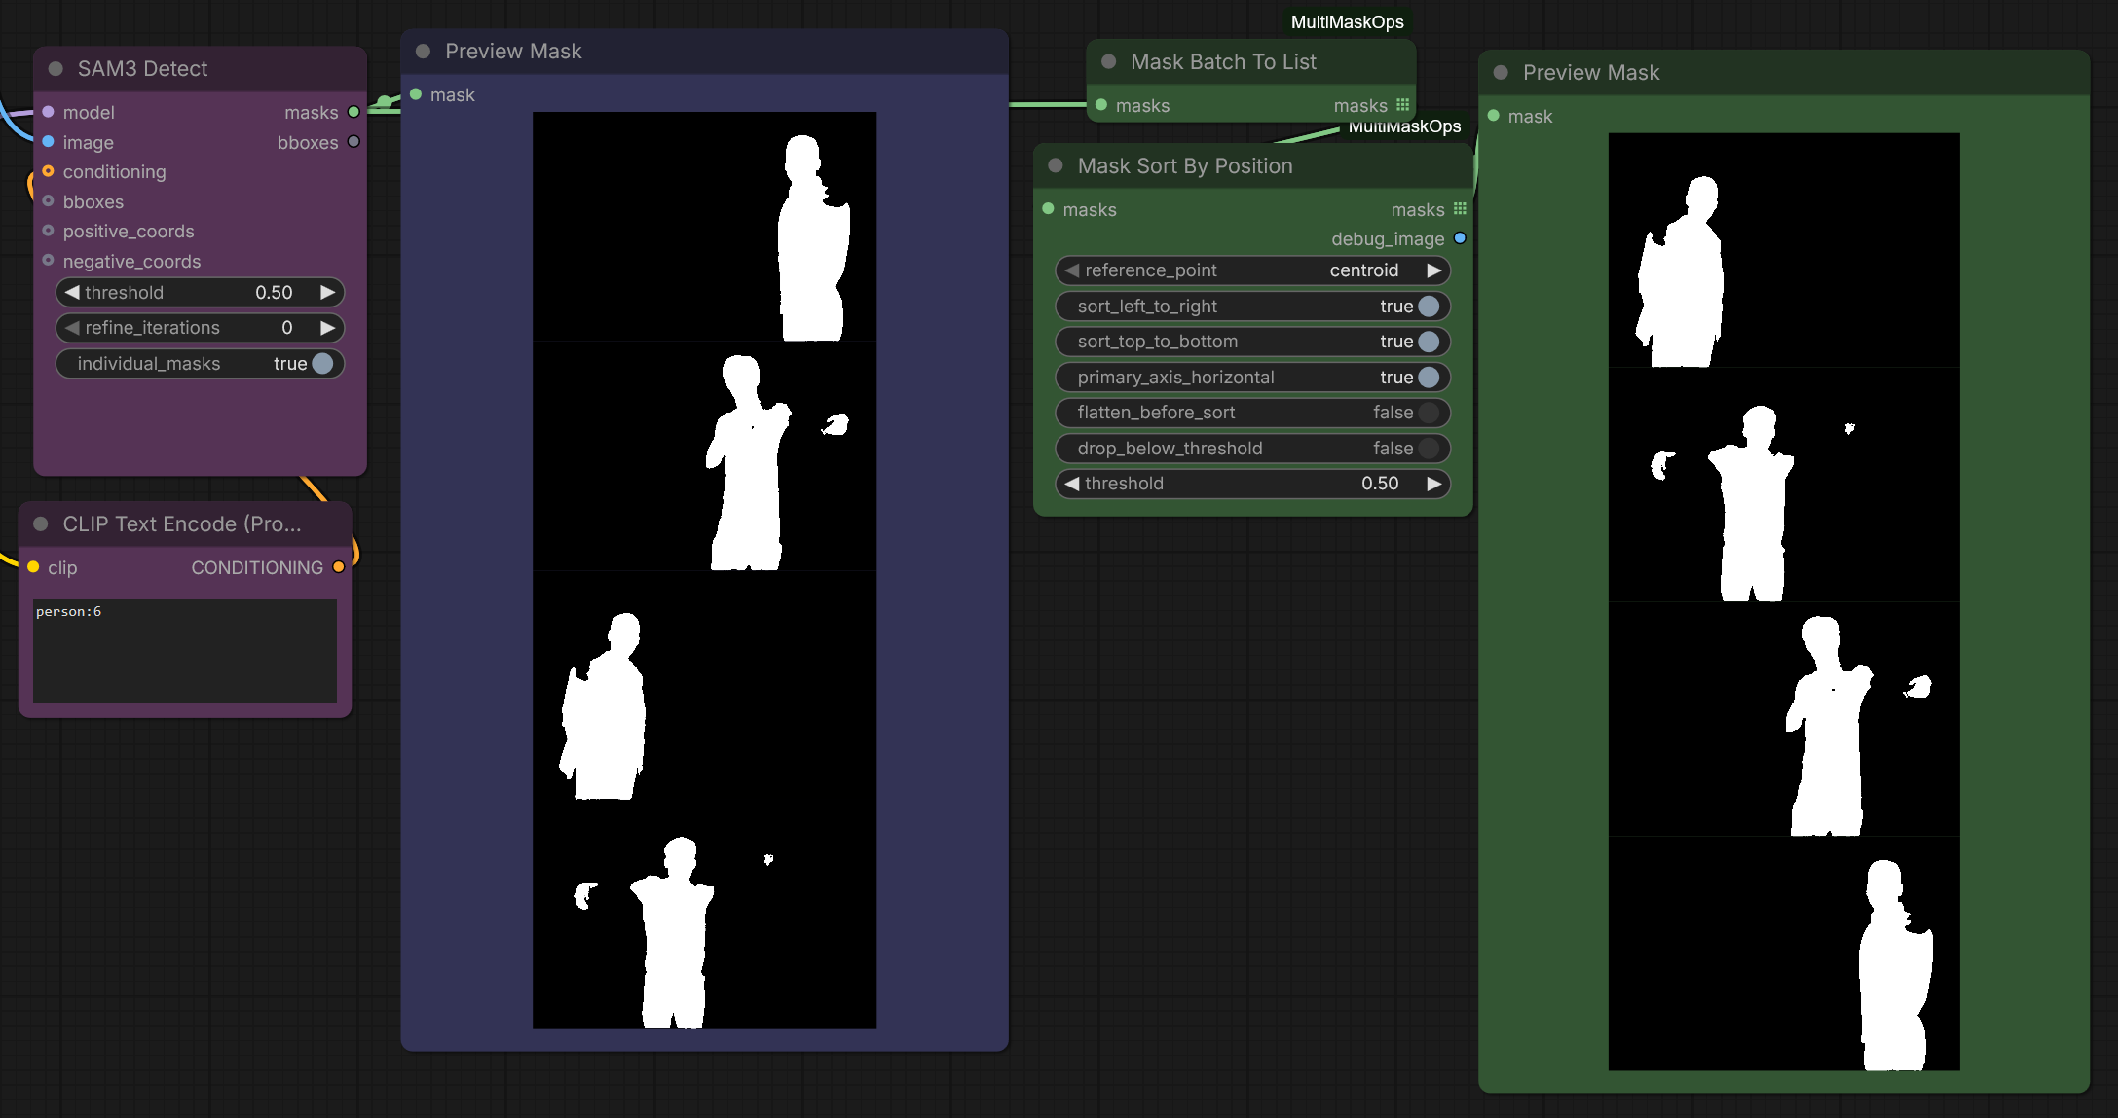2118x1118 pixels.
Task: Click masks list output on Mask Batch To List
Action: pos(1402,105)
